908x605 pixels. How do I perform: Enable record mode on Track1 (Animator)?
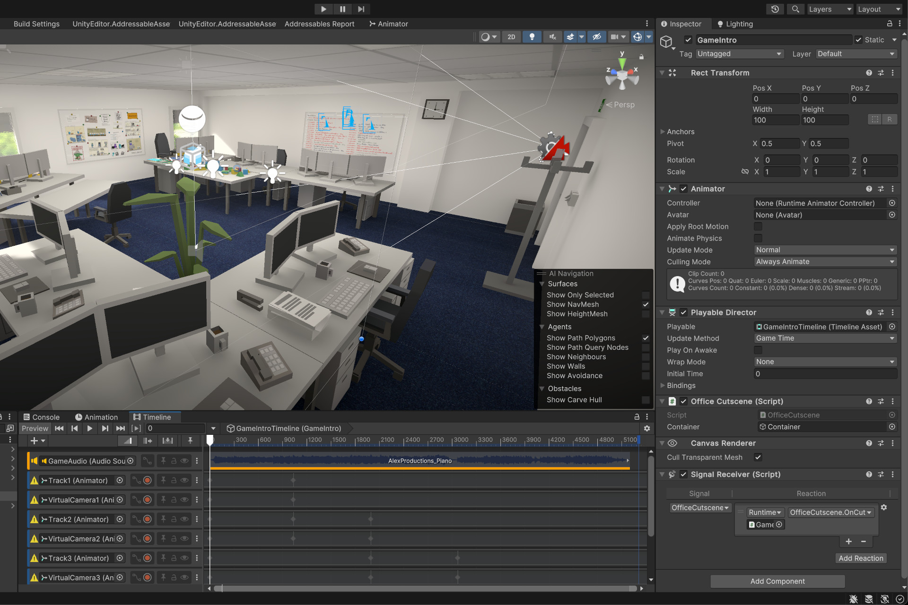pos(147,480)
